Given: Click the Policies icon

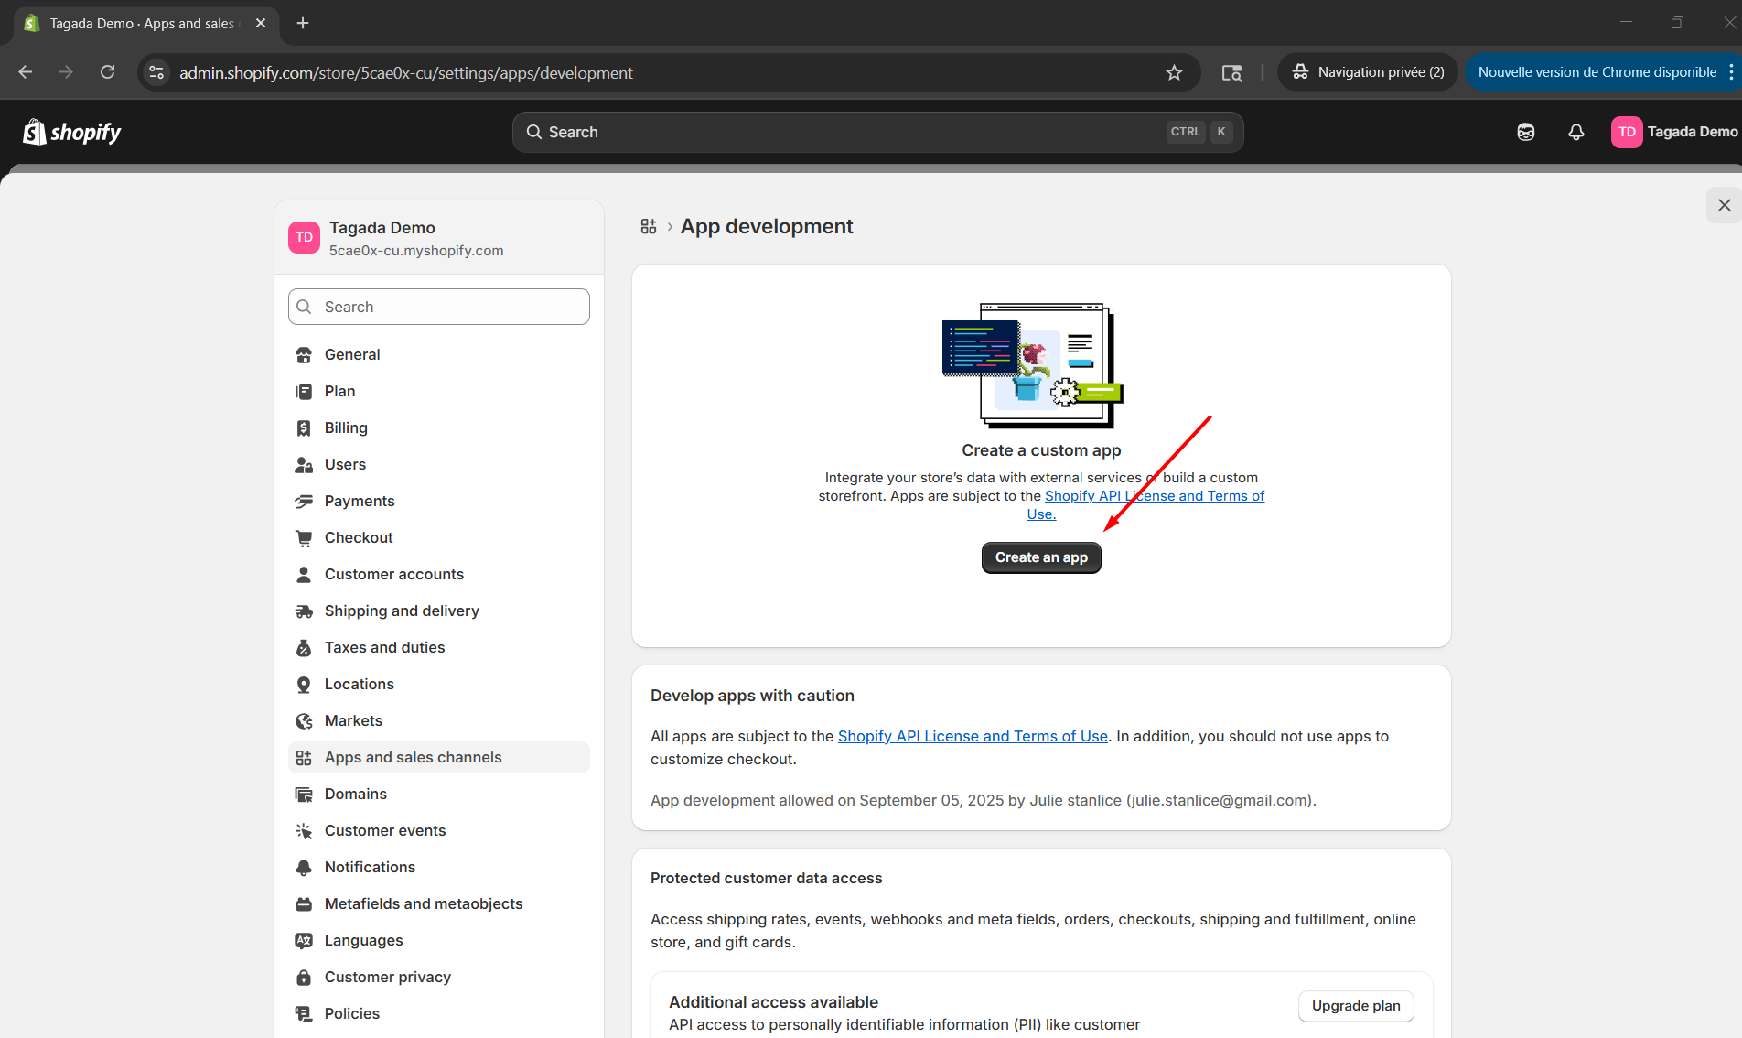Looking at the screenshot, I should 304,1014.
